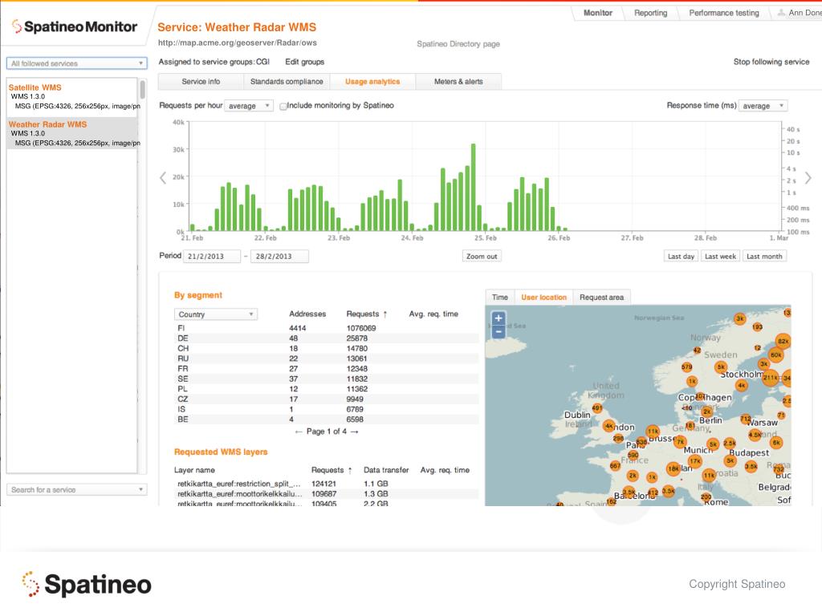Click the Avg. req. time country column header
The image size is (822, 616).
[433, 314]
